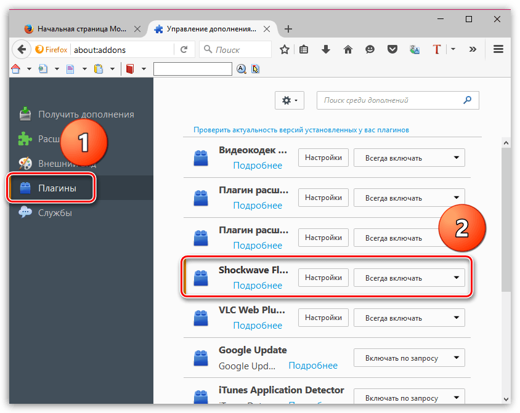
Task: Switch to the Начальная страница Mozilla tab
Action: (80, 29)
